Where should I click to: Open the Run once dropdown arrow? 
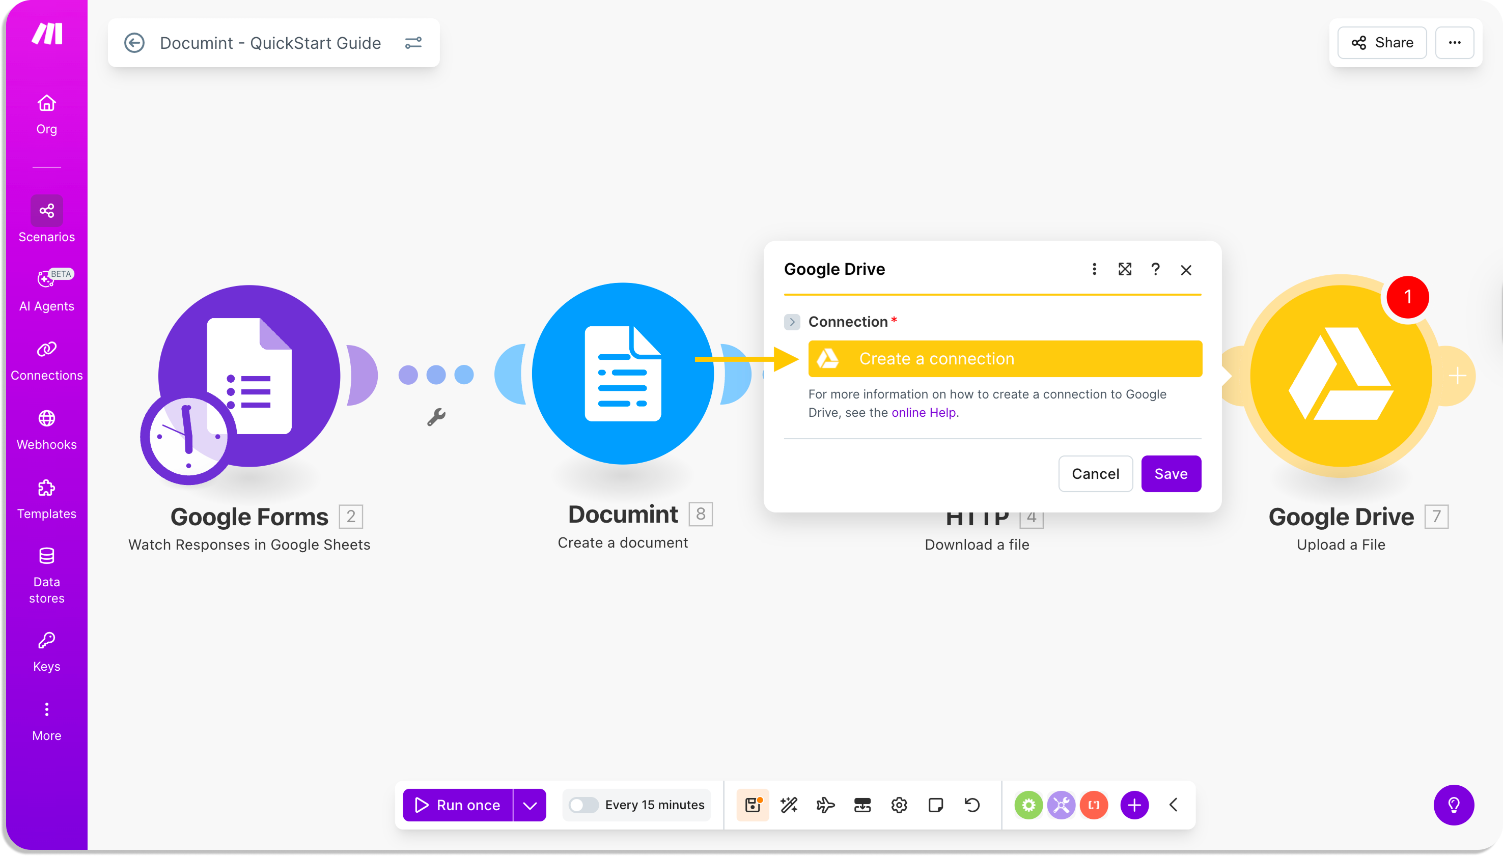(x=529, y=805)
